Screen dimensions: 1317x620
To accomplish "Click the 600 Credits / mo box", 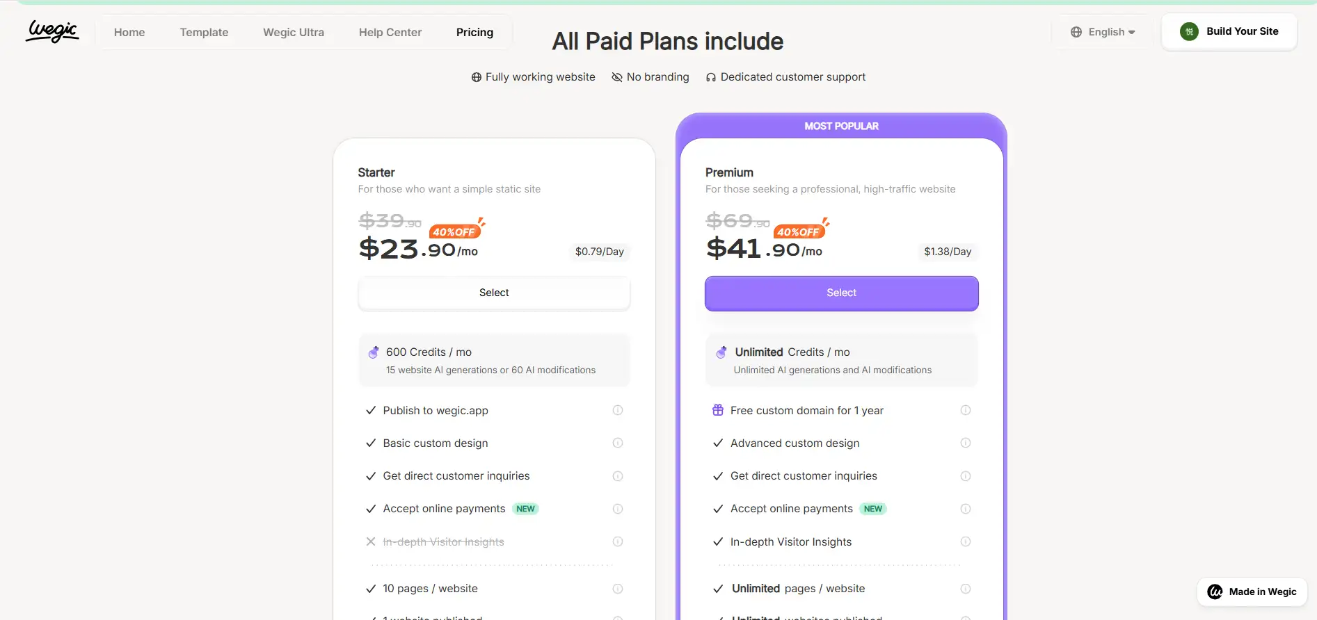I will pos(494,360).
